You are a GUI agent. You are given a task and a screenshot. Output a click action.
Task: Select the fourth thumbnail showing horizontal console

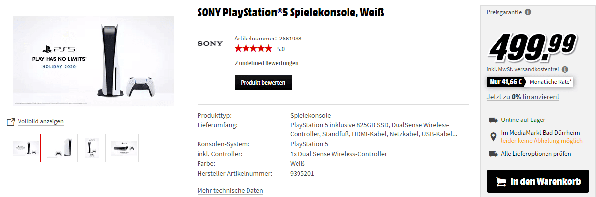(x=124, y=148)
